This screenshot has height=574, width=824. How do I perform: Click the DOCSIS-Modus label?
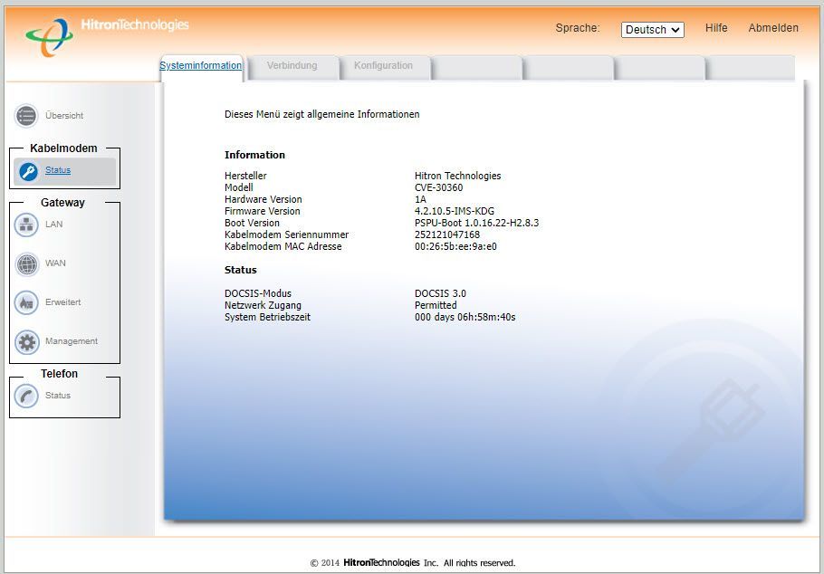click(x=258, y=294)
